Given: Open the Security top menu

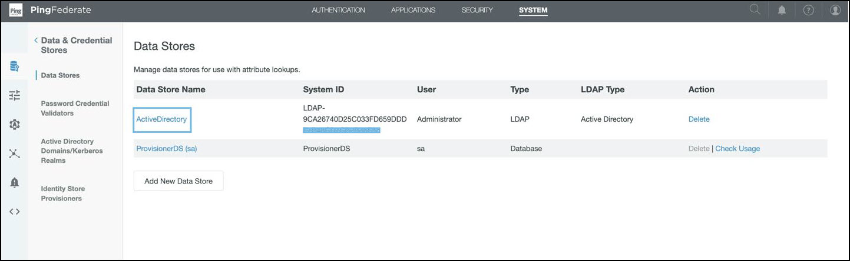Looking at the screenshot, I should tap(477, 11).
